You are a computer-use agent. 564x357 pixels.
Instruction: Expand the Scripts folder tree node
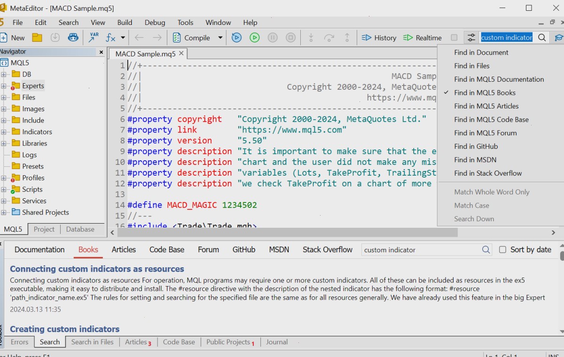tap(4, 189)
